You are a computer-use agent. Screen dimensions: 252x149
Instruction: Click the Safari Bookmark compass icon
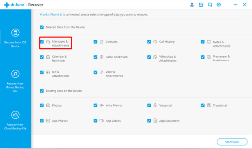pos(102,57)
